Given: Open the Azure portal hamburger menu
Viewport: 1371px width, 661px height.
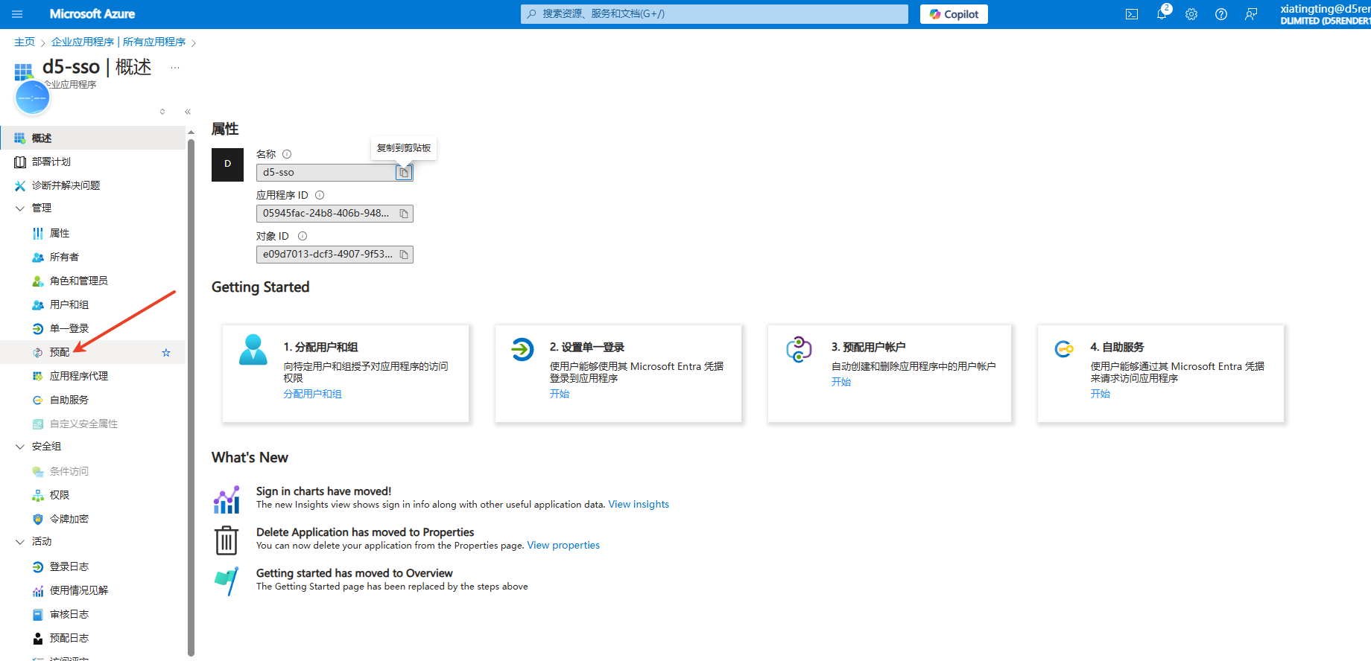Looking at the screenshot, I should point(17,14).
